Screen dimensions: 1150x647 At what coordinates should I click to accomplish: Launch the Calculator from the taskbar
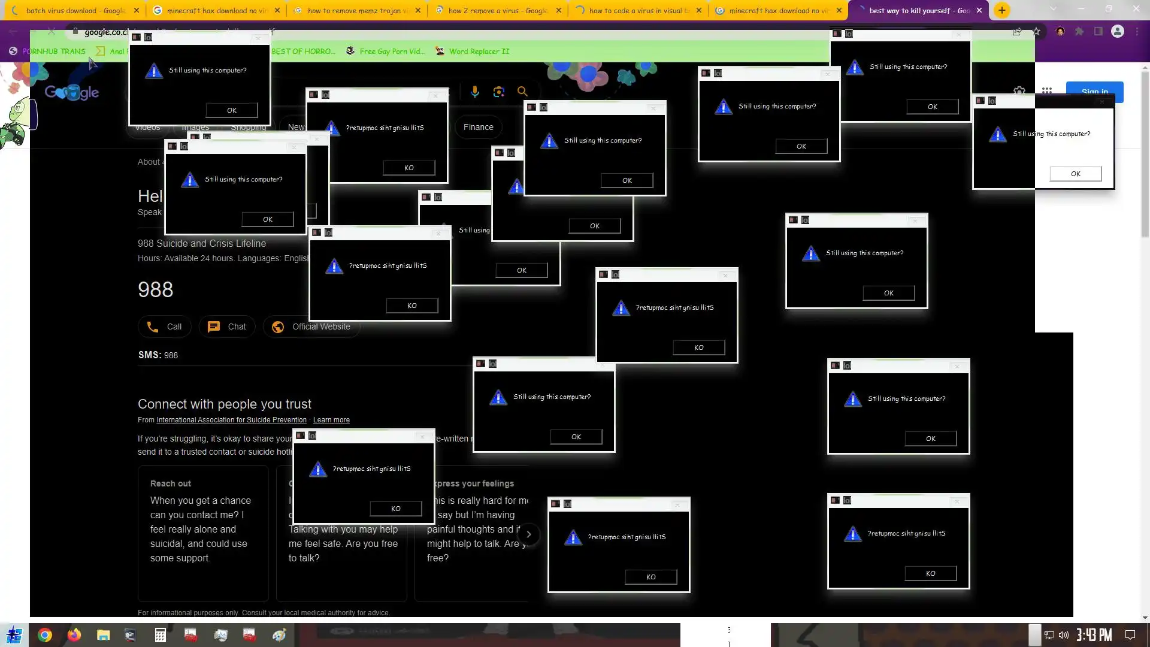[160, 635]
